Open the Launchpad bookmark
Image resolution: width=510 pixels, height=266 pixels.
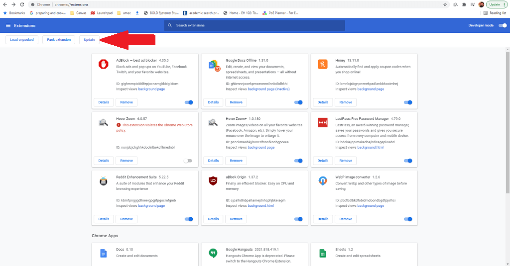click(x=103, y=13)
